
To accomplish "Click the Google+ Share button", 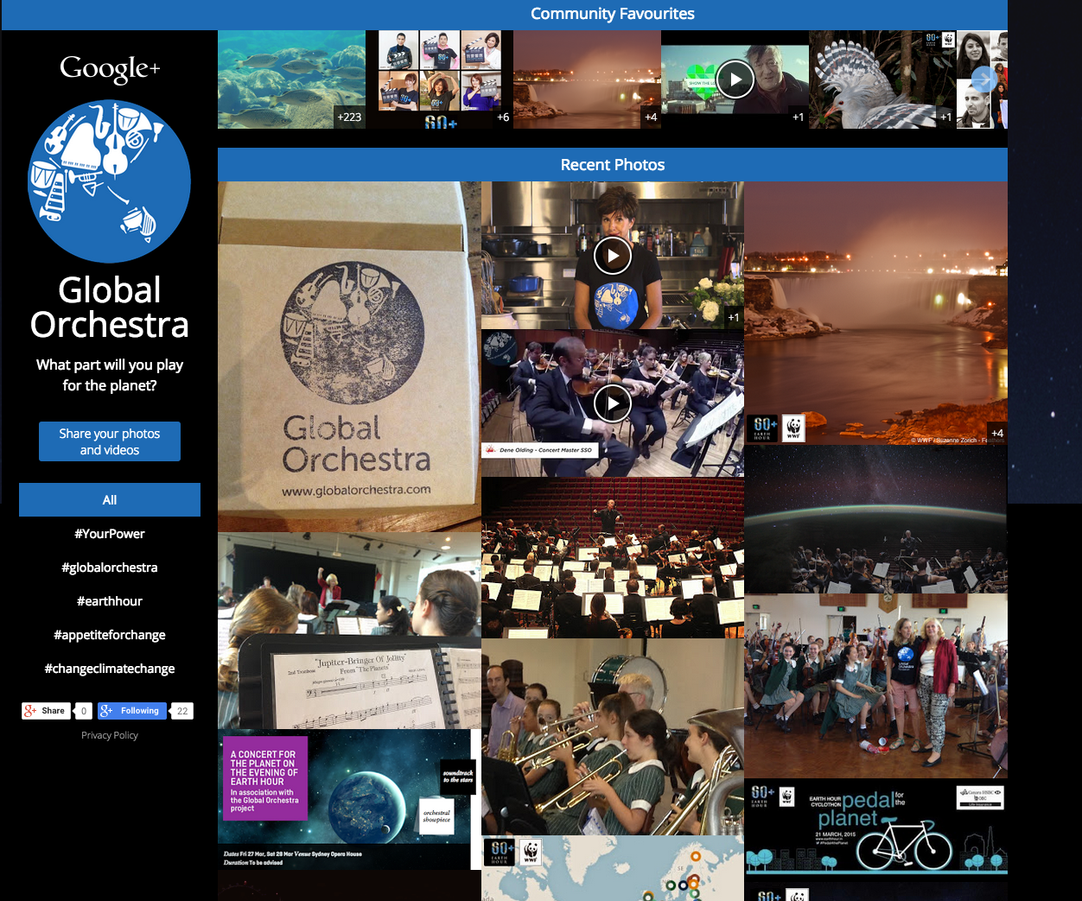I will click(x=46, y=711).
